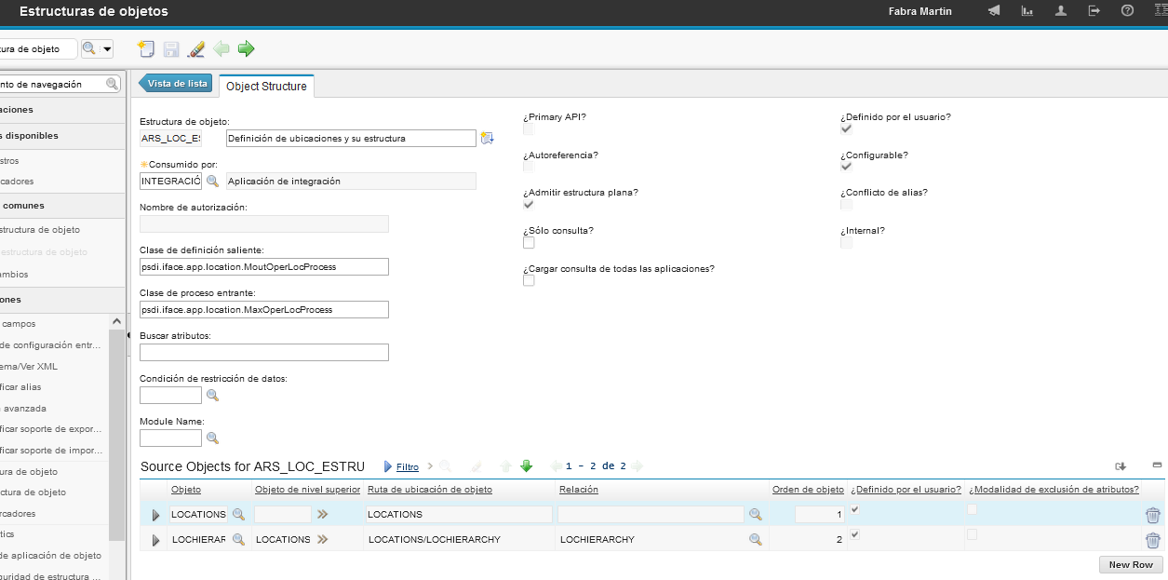Click the Sign Out icon in header
The height and width of the screenshot is (580, 1168).
click(x=1094, y=11)
